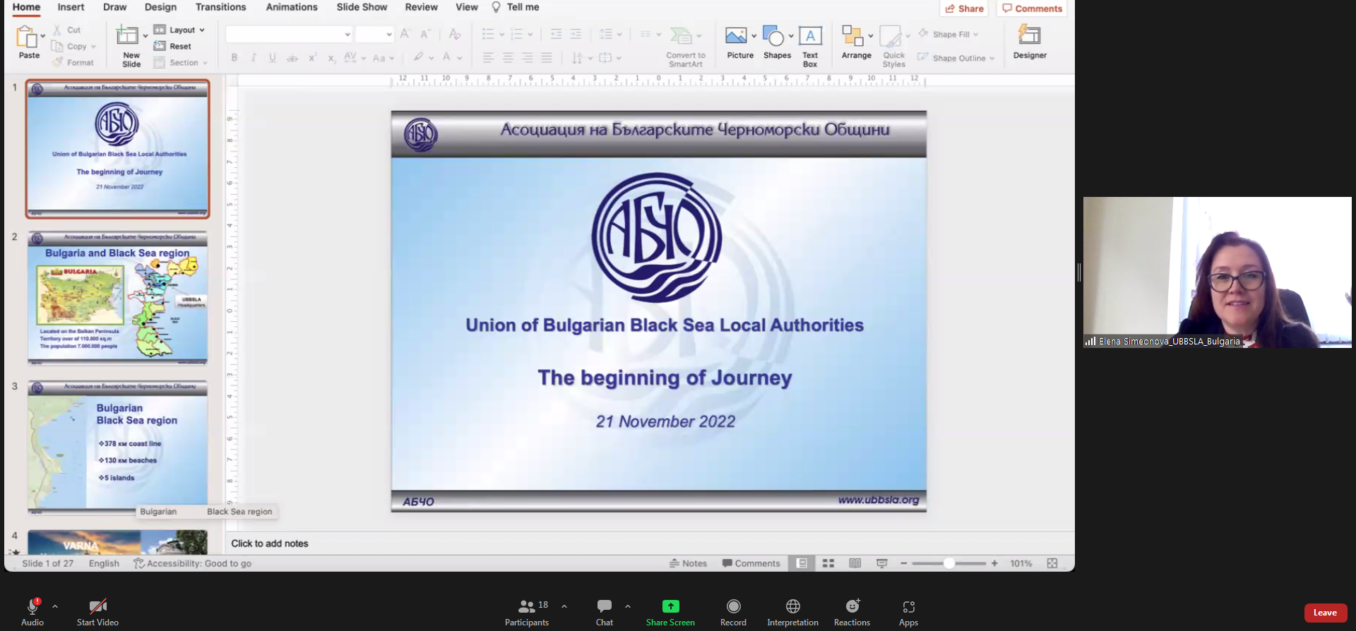Screen dimensions: 1356x631
Task: Open the Copy dropdown arrow
Action: click(x=93, y=47)
